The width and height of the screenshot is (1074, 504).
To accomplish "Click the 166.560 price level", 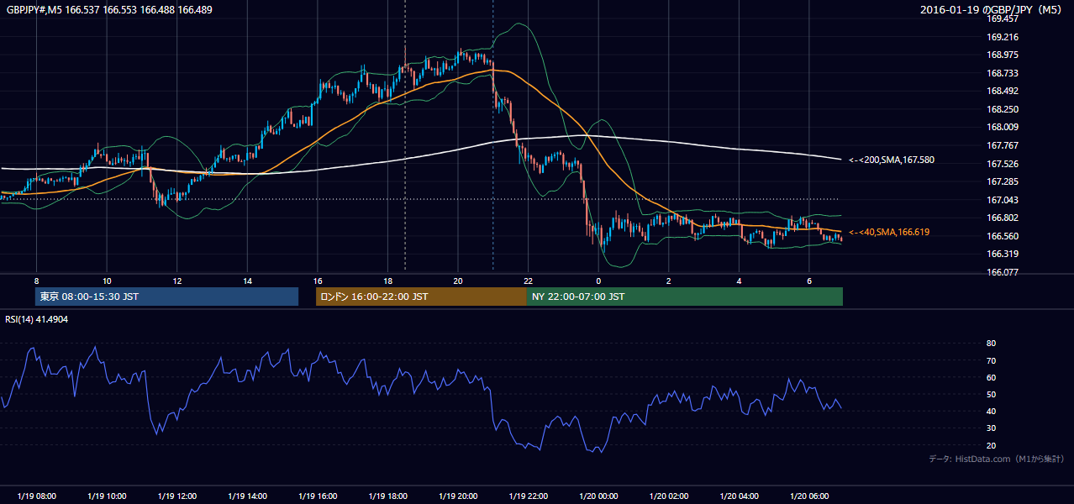I will coord(1003,236).
